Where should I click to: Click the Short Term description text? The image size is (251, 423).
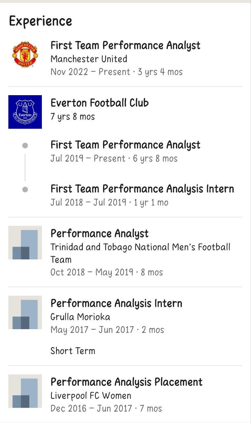coord(73,351)
